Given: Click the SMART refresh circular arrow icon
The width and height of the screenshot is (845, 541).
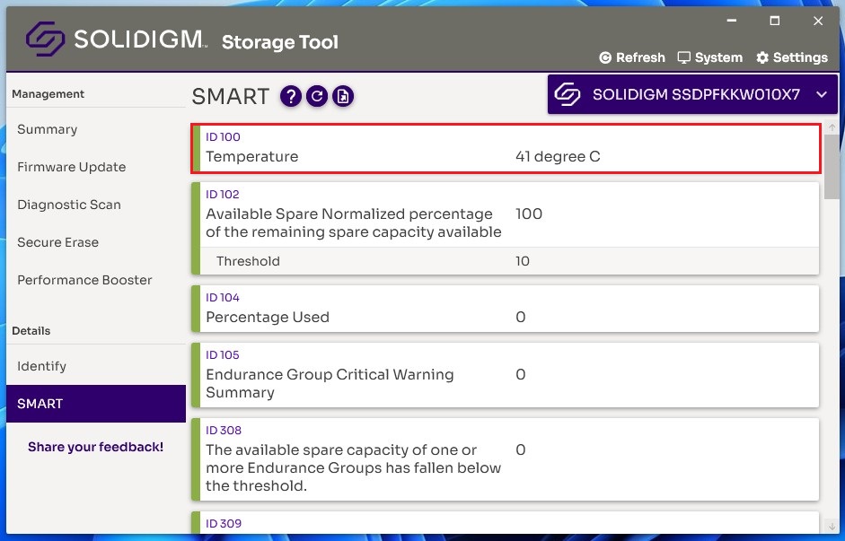Looking at the screenshot, I should [x=317, y=96].
